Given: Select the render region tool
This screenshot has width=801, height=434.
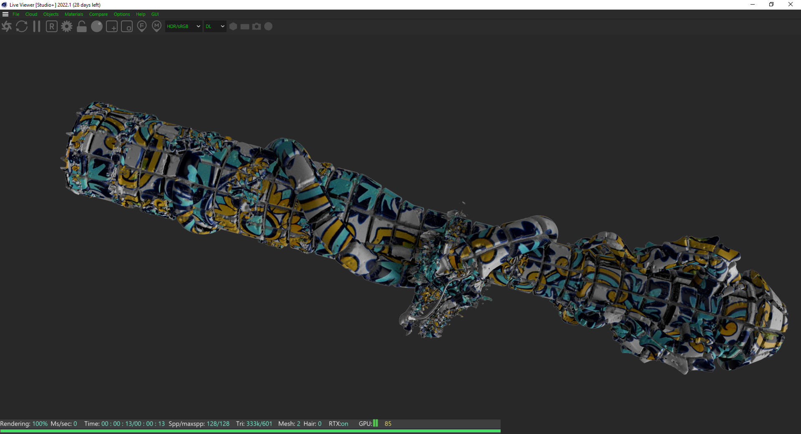Looking at the screenshot, I should [112, 27].
